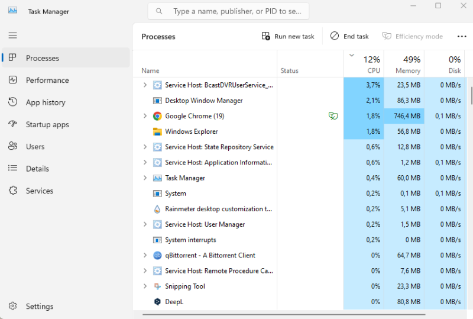Open more options three-dot menu
The height and width of the screenshot is (319, 473).
[462, 37]
